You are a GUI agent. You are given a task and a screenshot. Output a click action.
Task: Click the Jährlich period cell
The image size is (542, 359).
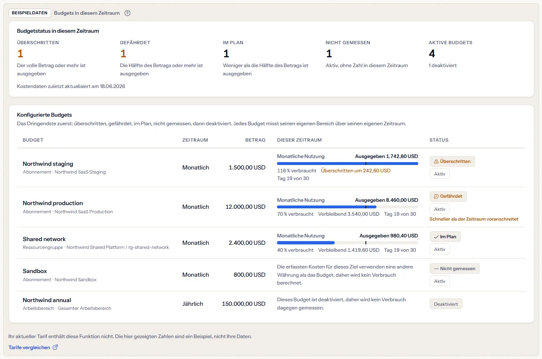coord(193,304)
